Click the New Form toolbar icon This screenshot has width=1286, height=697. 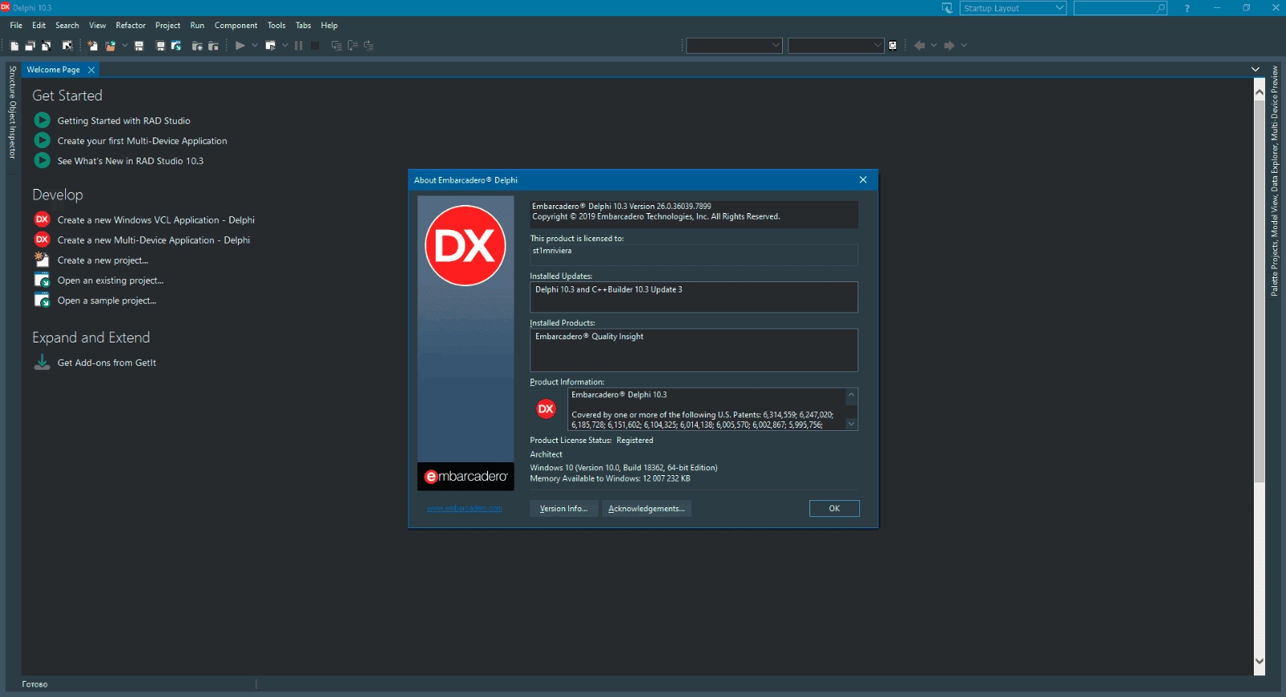click(68, 46)
